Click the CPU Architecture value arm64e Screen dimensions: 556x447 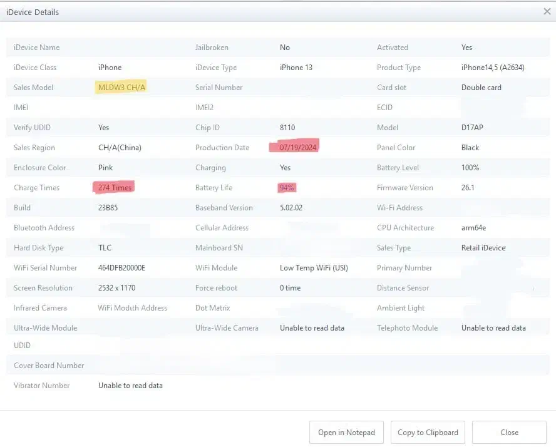tap(475, 228)
